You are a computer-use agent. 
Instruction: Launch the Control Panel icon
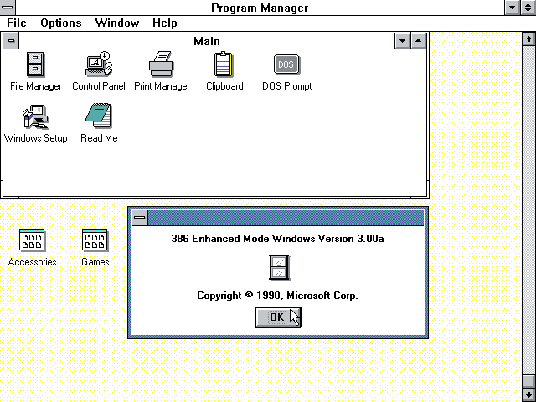[x=99, y=64]
